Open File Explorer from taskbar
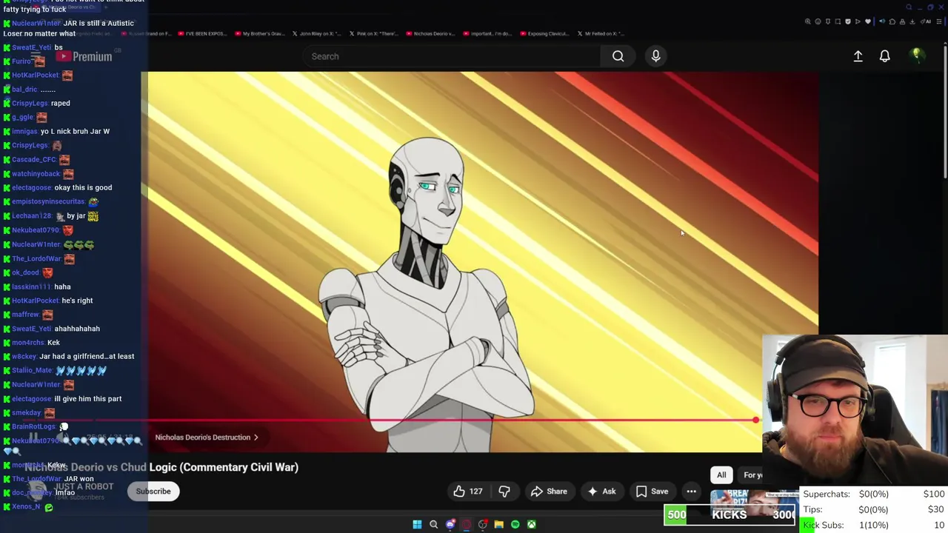Screen dimensions: 948x533 [x=498, y=524]
